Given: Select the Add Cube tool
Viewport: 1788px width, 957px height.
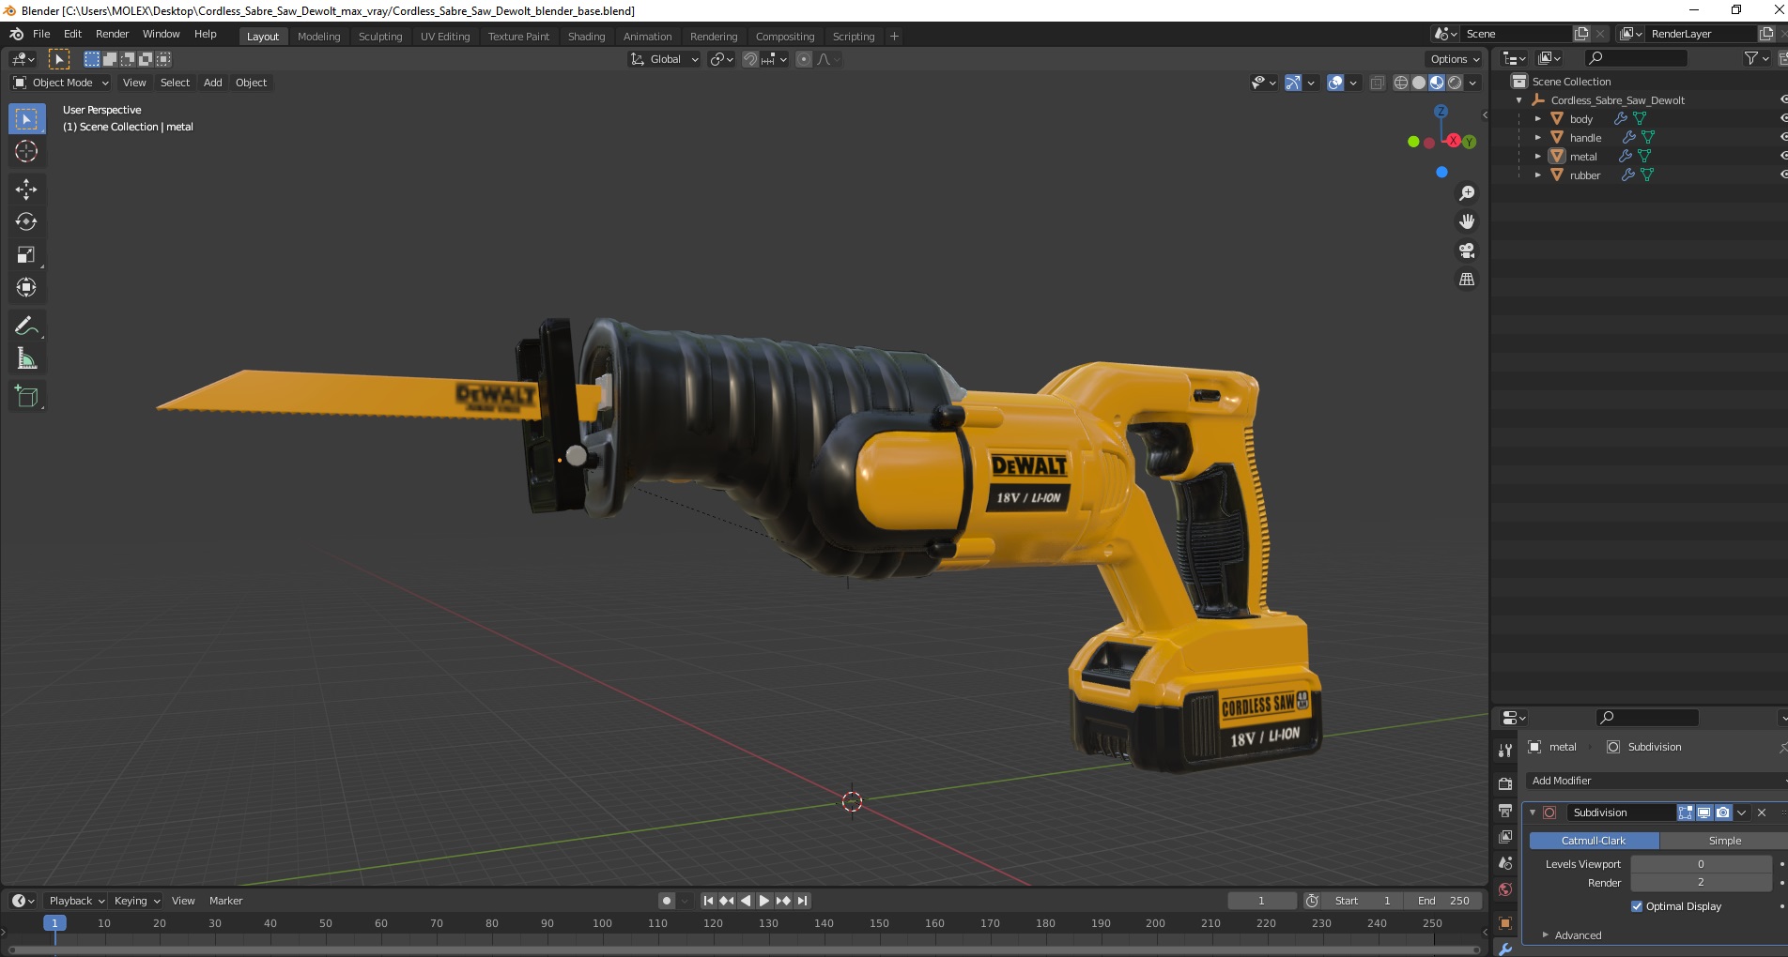Looking at the screenshot, I should [x=26, y=397].
